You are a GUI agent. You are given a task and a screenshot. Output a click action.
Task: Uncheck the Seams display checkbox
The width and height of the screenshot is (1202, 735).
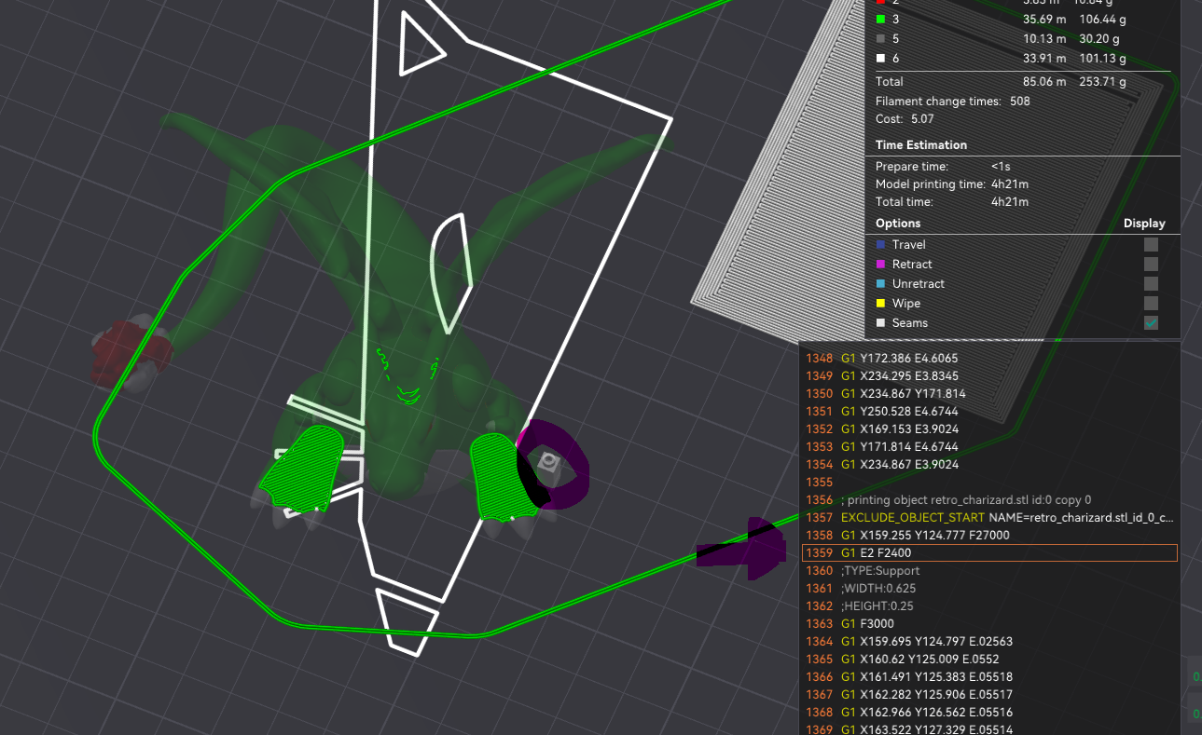(1151, 322)
